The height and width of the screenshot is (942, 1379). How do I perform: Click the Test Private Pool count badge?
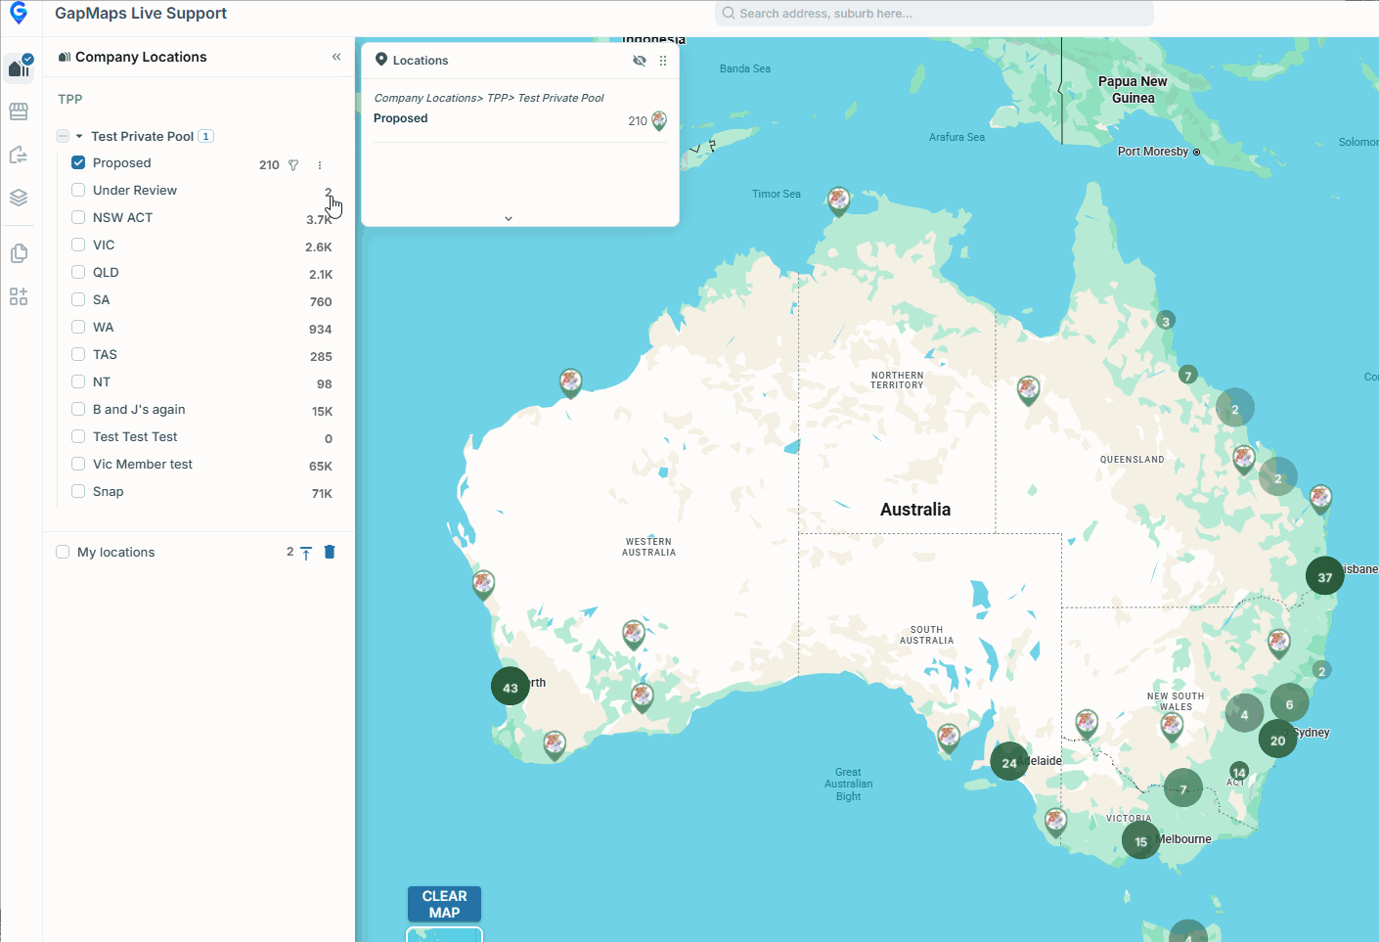[x=206, y=136]
